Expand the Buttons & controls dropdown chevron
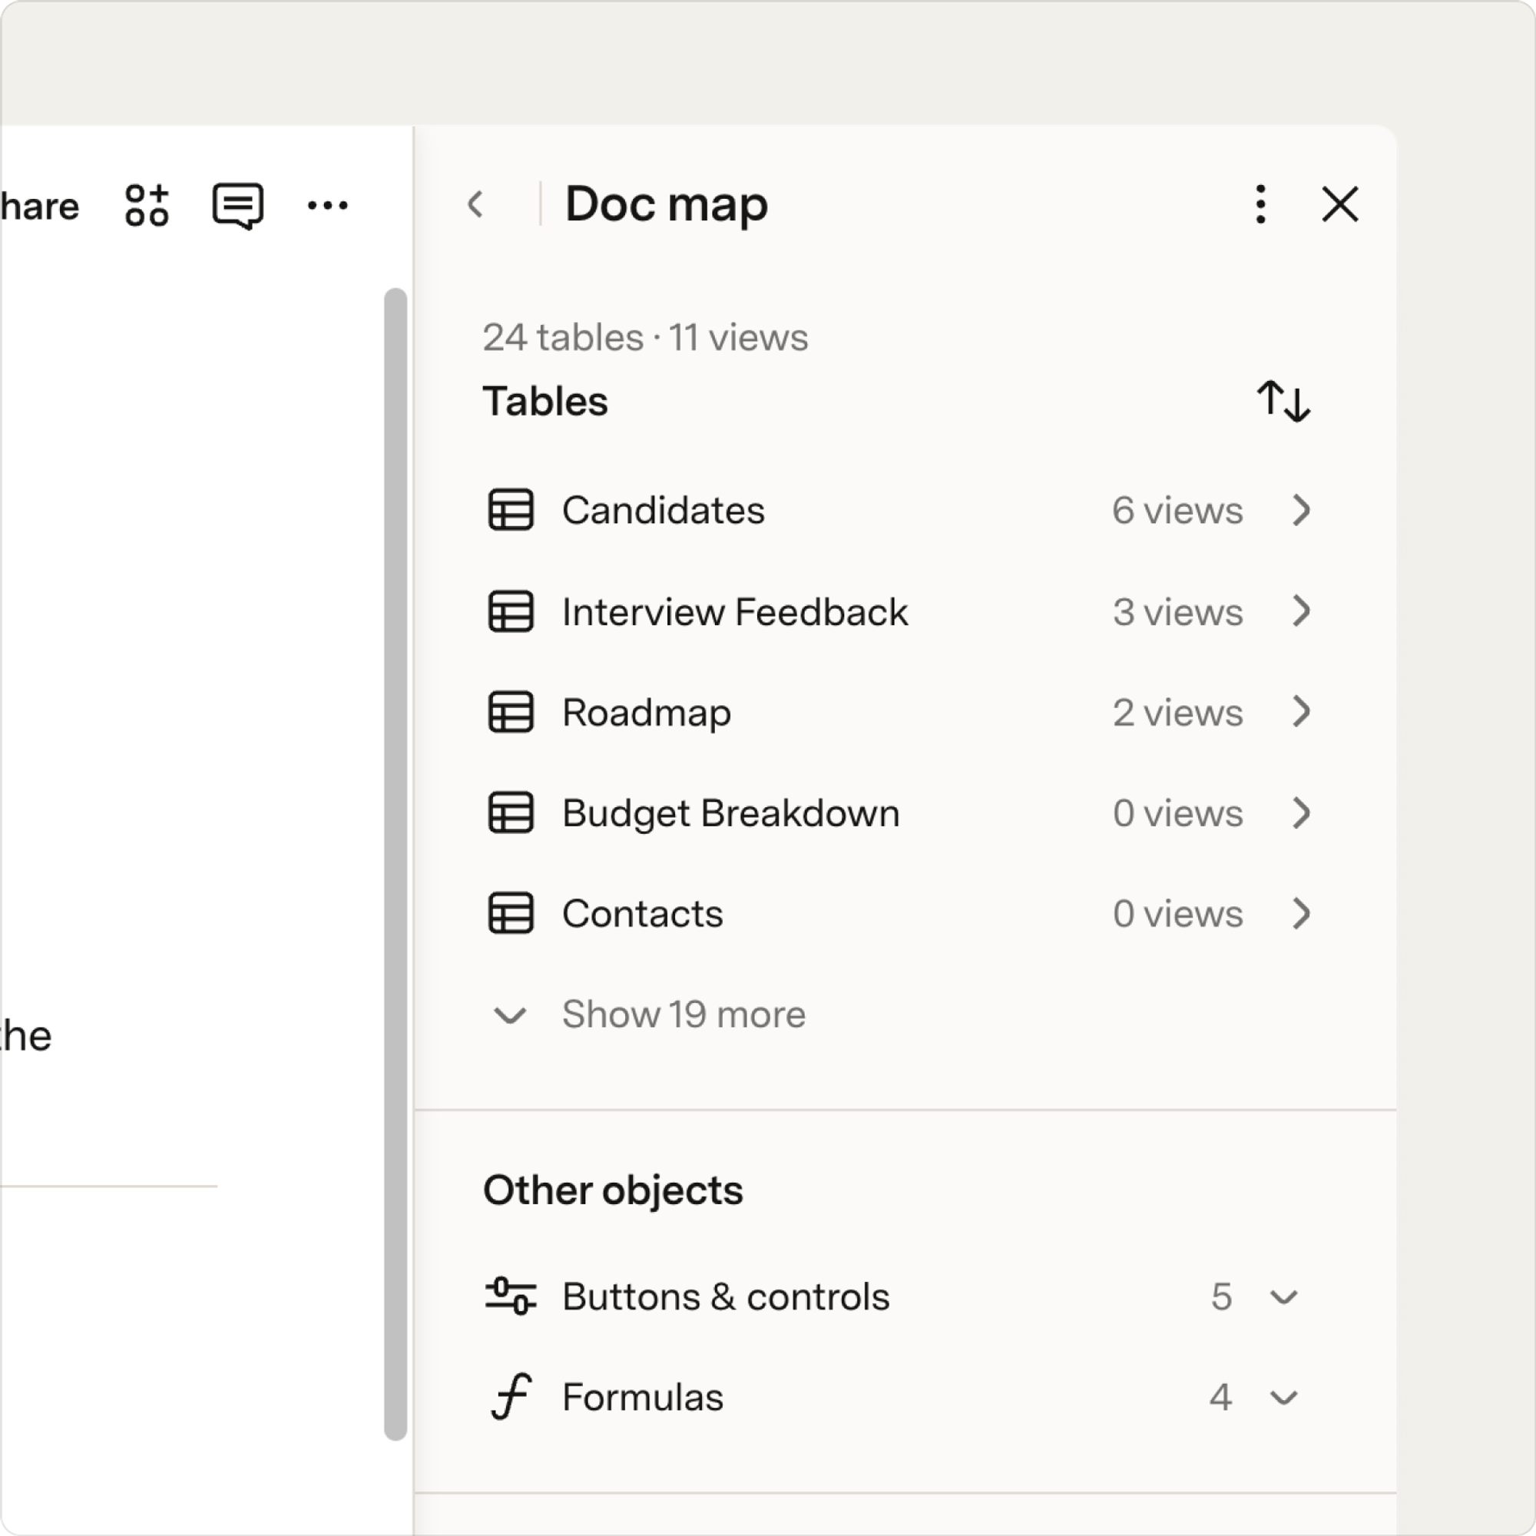1536x1536 pixels. coord(1284,1297)
